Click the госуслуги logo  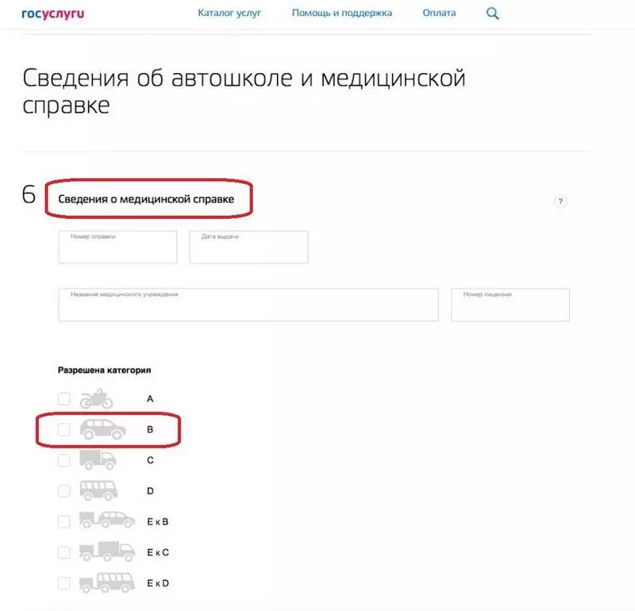(x=53, y=13)
